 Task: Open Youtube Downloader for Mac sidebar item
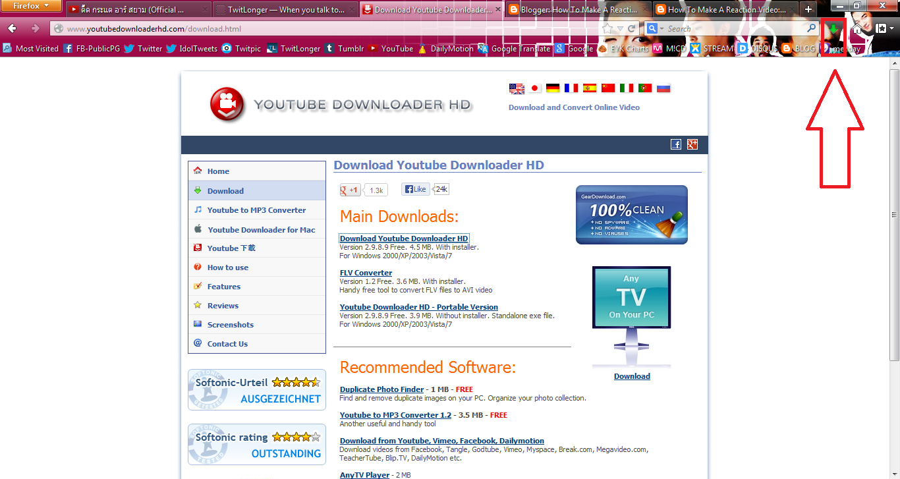point(257,229)
